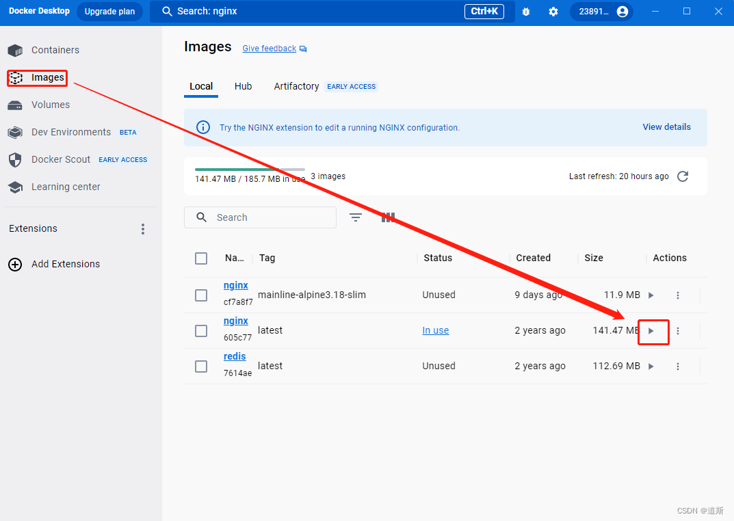Click the 9 days ago created value
This screenshot has height=521, width=734.
[538, 295]
